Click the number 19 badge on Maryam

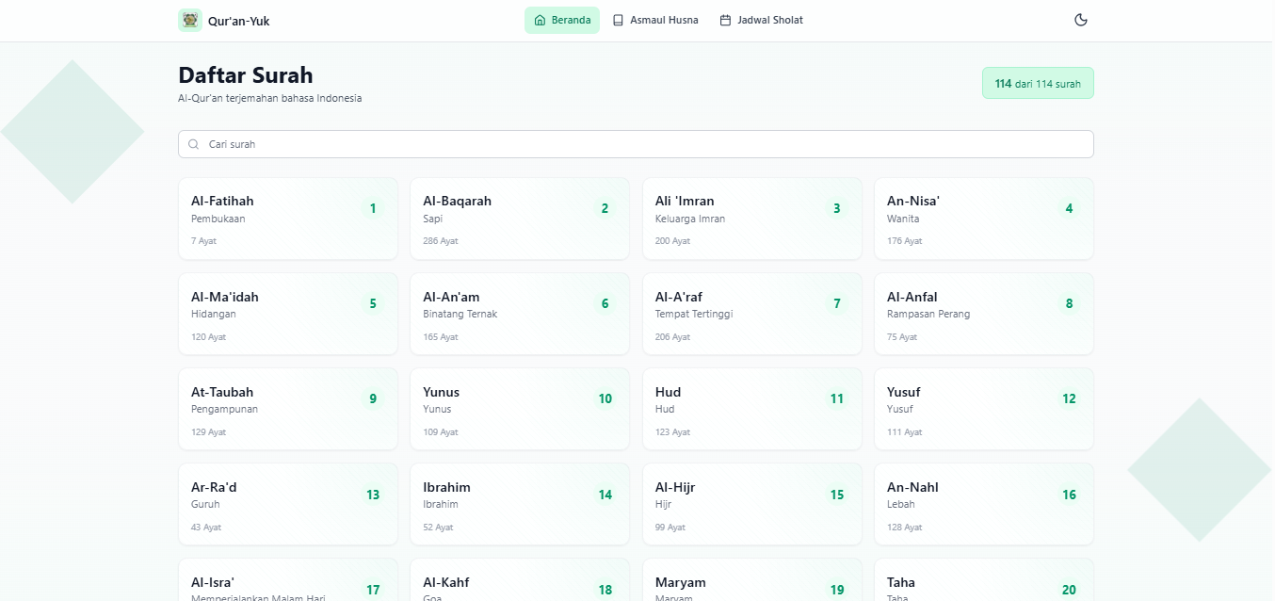(837, 590)
